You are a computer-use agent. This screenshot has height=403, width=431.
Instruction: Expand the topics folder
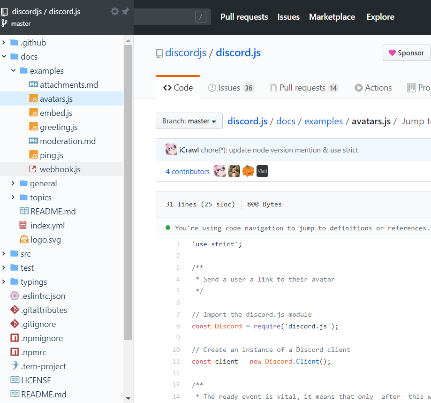[13, 197]
